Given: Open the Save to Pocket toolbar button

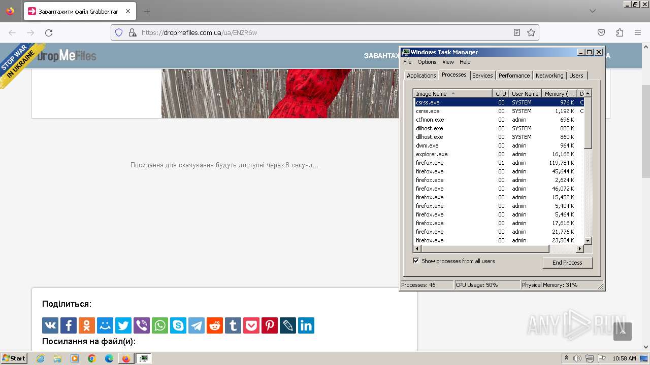Looking at the screenshot, I should pos(601,32).
